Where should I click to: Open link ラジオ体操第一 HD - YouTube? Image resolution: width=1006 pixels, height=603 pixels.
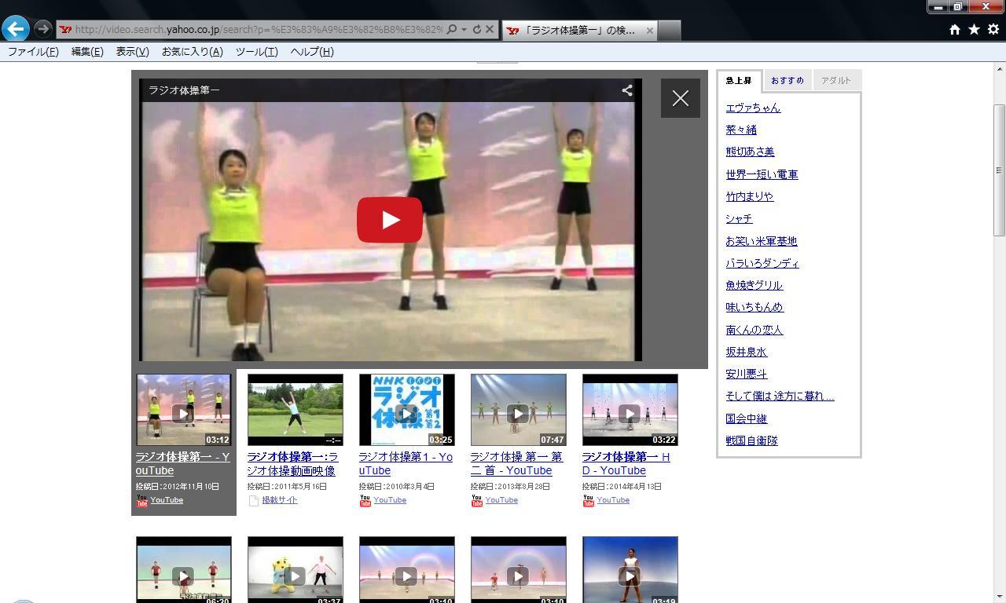point(626,464)
